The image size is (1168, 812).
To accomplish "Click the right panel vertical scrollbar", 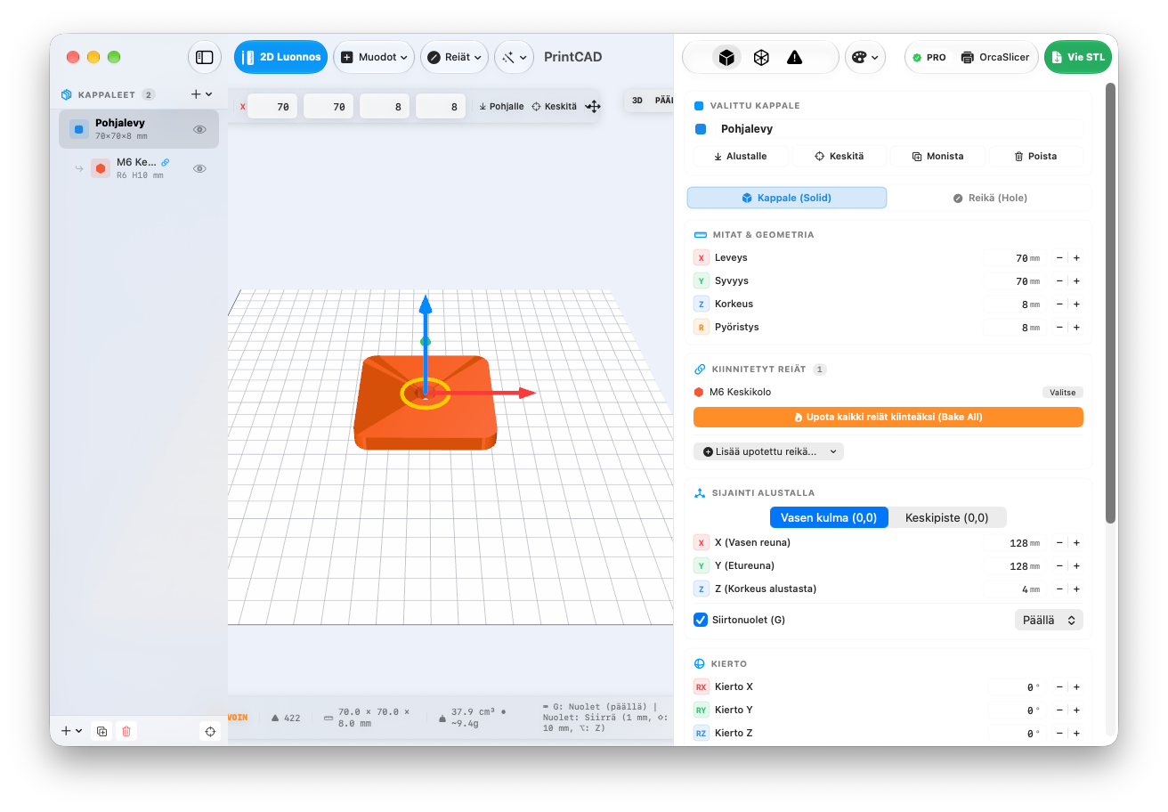I will pos(1110,303).
